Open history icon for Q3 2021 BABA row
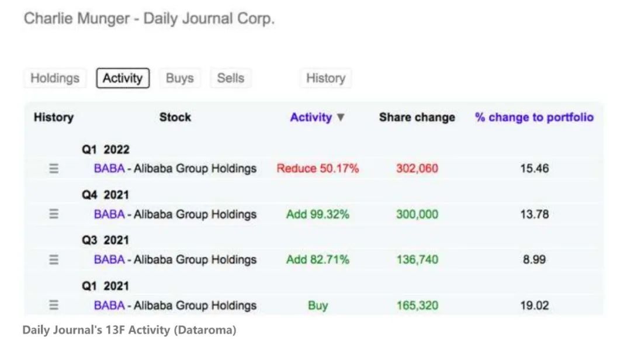This screenshot has height=339, width=631. [54, 260]
